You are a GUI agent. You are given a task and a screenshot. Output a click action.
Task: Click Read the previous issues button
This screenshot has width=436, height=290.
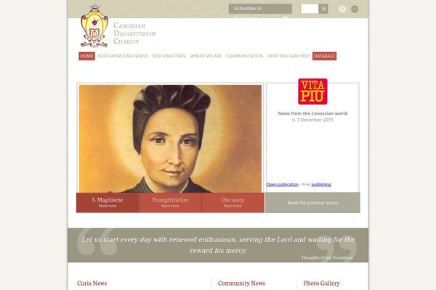coord(312,202)
